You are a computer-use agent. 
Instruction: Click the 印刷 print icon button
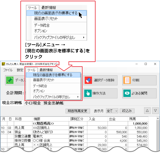pyautogui.click(x=127, y=80)
